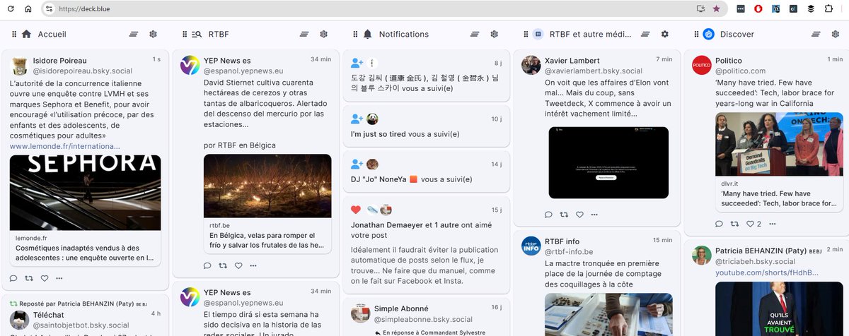Click the Accueil home column icon
849x336 pixels.
coord(27,34)
